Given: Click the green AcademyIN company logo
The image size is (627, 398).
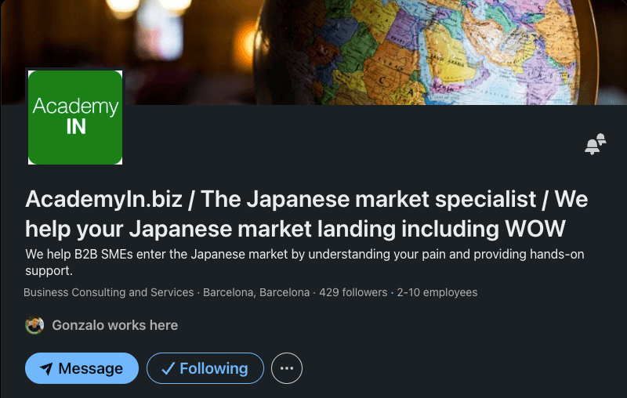Looking at the screenshot, I should [75, 117].
